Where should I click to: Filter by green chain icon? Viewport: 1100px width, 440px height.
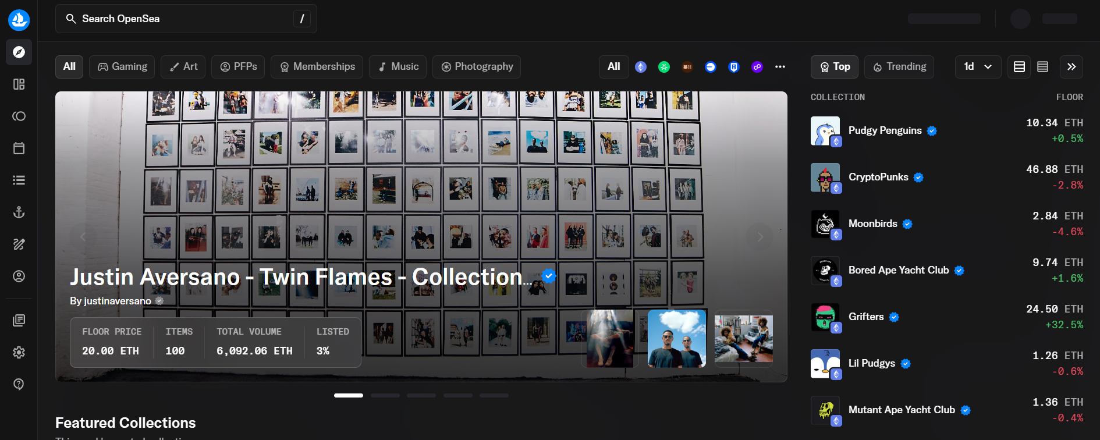point(664,67)
